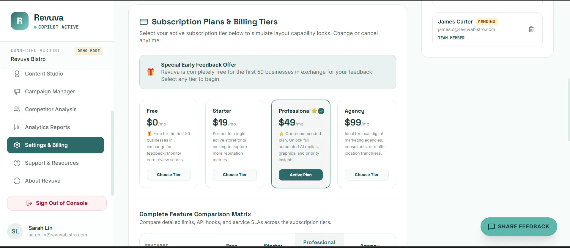The image size is (570, 248).
Task: Click the sidebar vertical scrollbar
Action: coord(112,153)
